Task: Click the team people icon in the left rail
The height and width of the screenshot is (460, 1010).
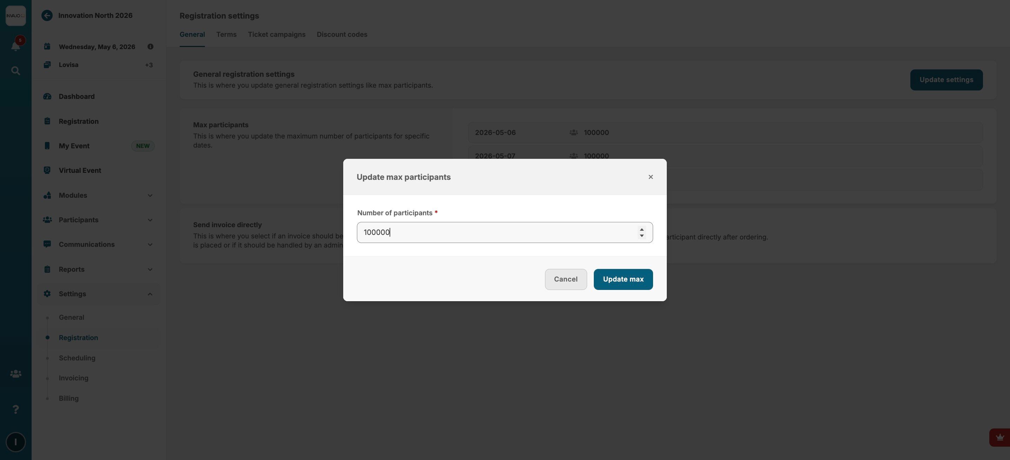Action: click(16, 374)
